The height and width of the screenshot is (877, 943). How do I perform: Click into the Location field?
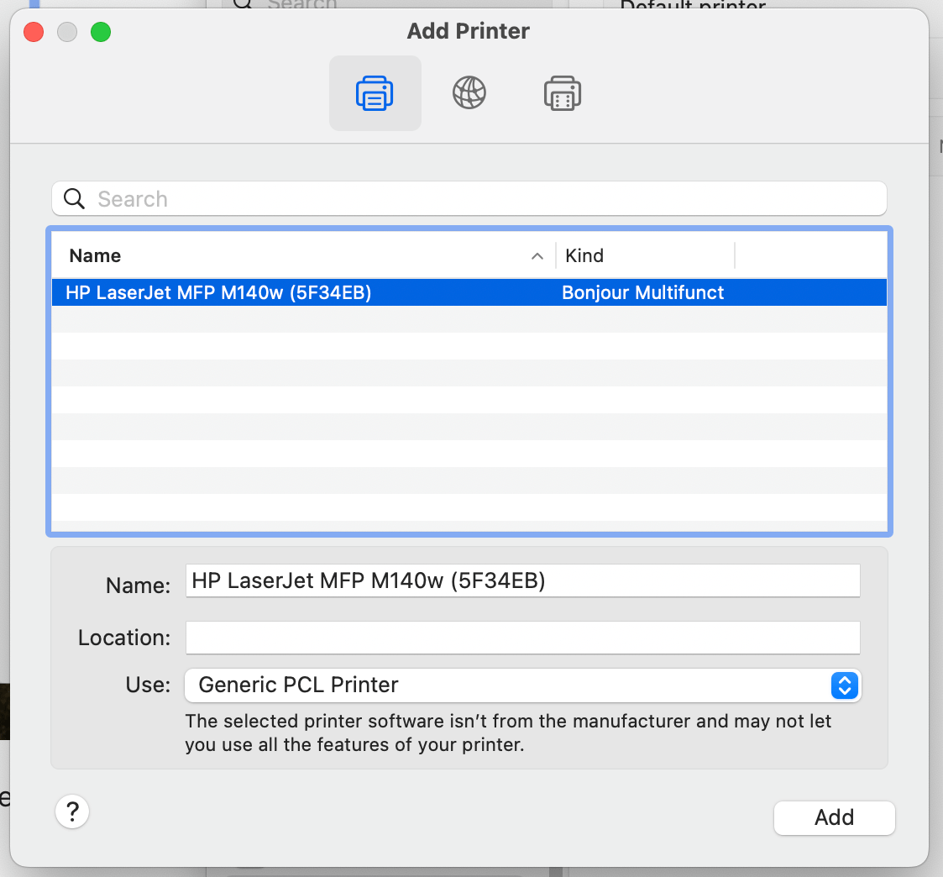click(522, 638)
